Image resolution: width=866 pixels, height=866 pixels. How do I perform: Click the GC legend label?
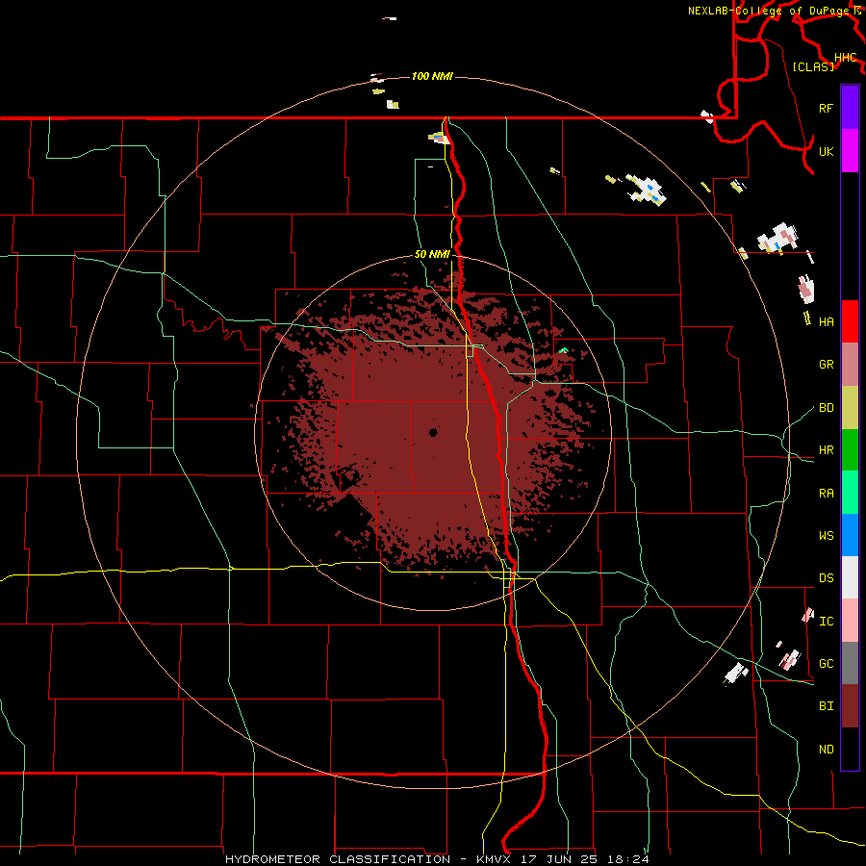826,664
